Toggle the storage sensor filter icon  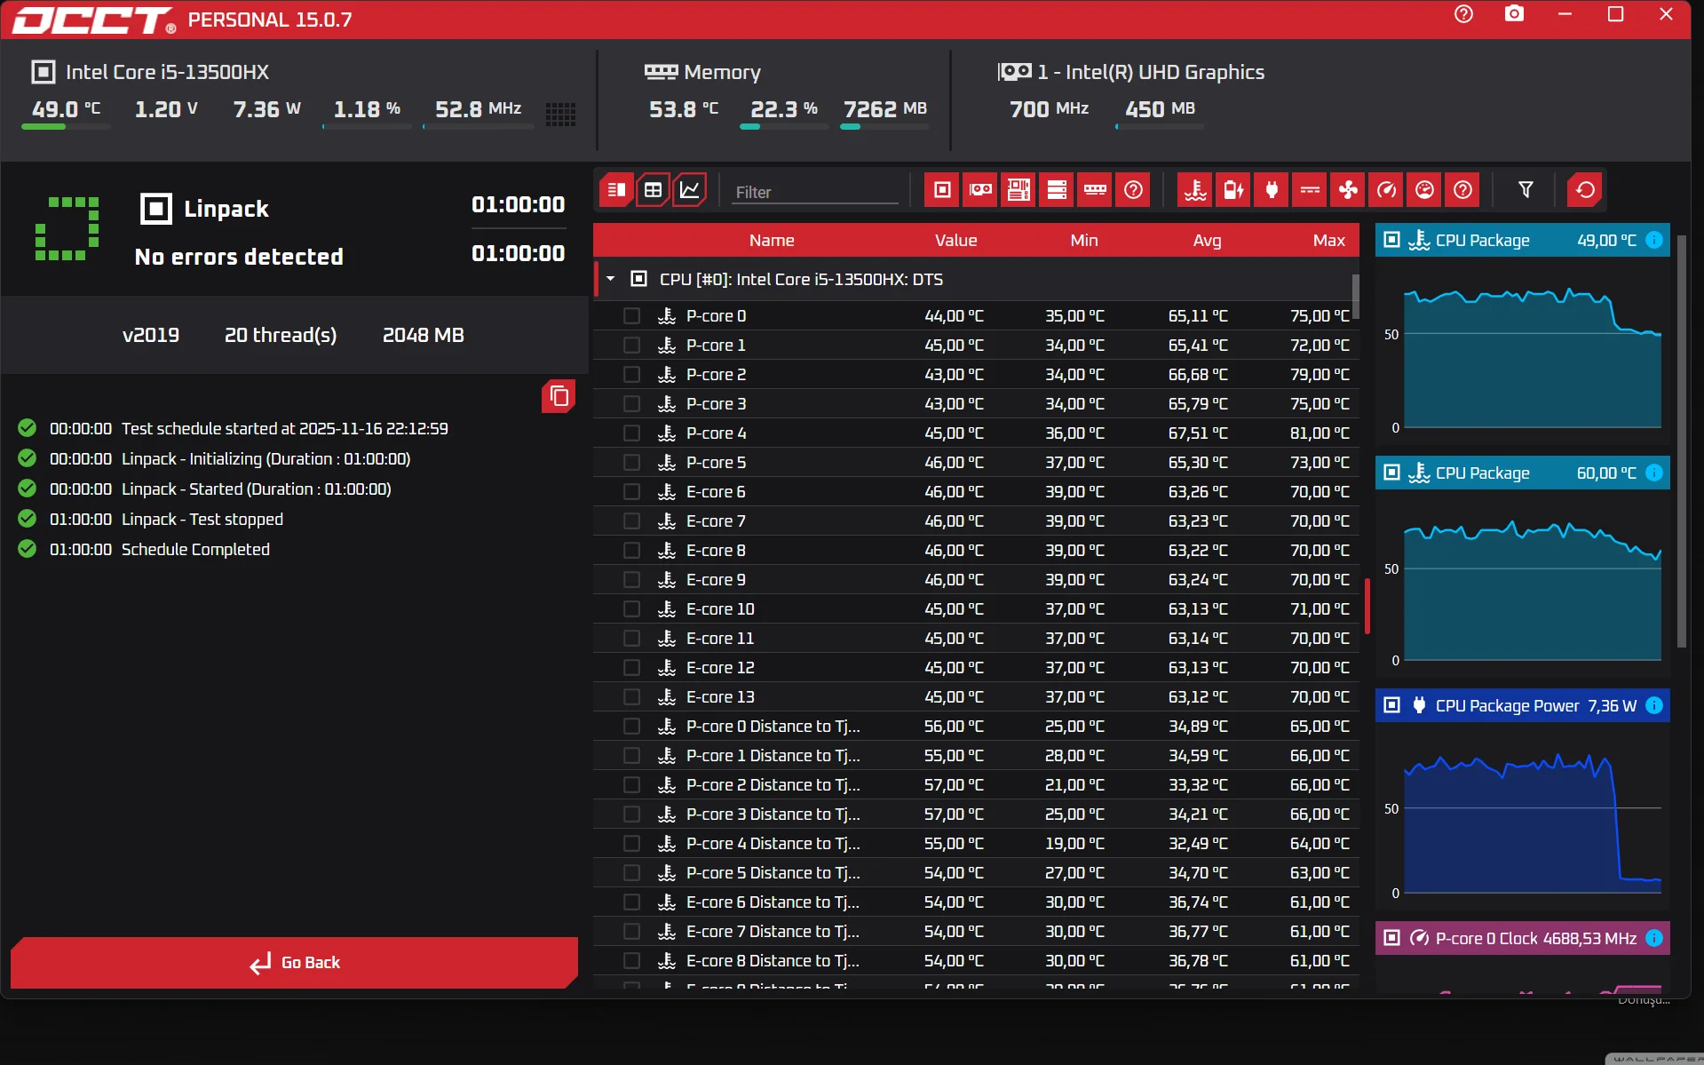click(x=1057, y=190)
